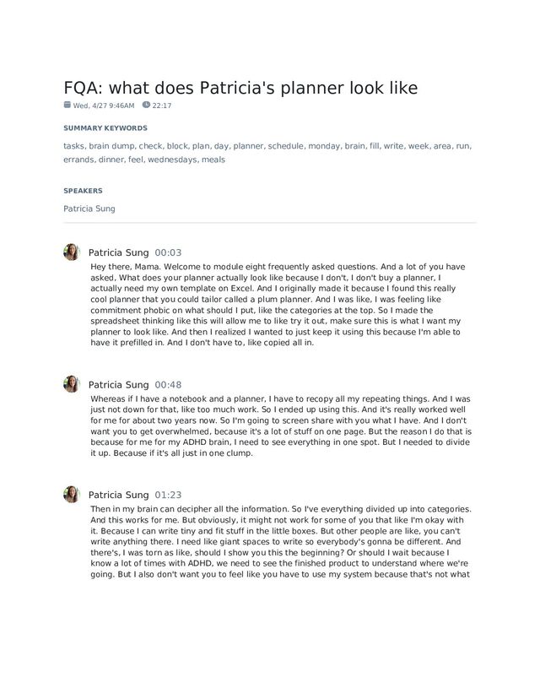Screen dimensions: 540x699
Task: Click the 'Summary Keywords' heading
Action: (105, 128)
